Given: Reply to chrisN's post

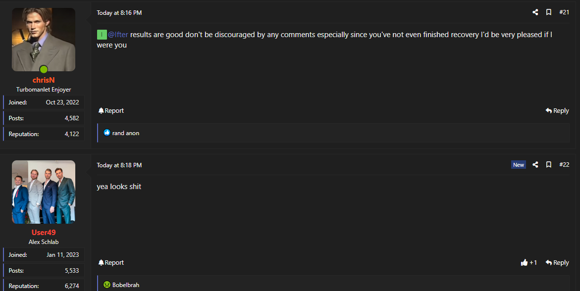Looking at the screenshot, I should tap(557, 111).
